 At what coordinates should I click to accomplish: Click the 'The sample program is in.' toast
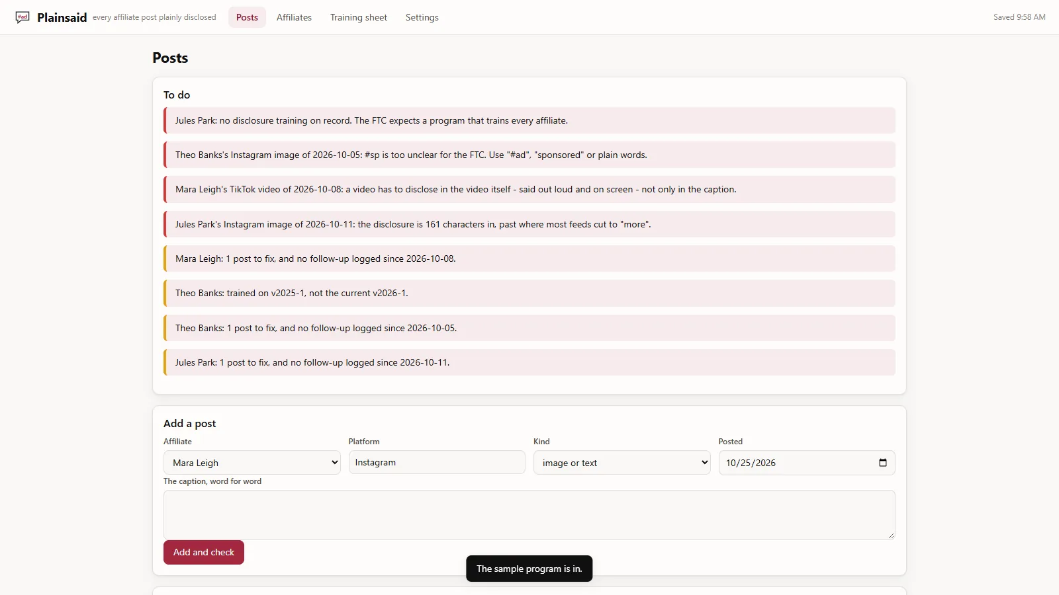529,569
